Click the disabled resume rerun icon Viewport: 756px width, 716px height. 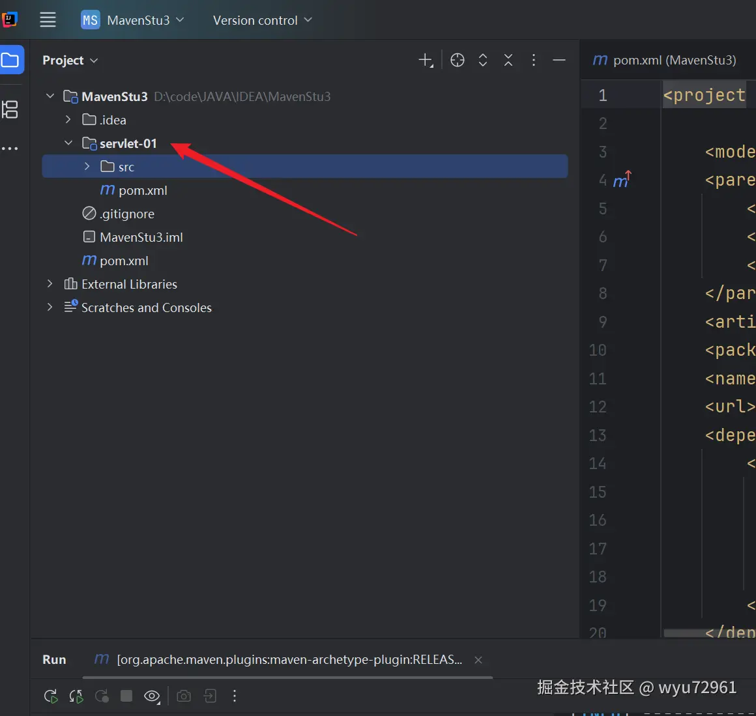(x=102, y=696)
